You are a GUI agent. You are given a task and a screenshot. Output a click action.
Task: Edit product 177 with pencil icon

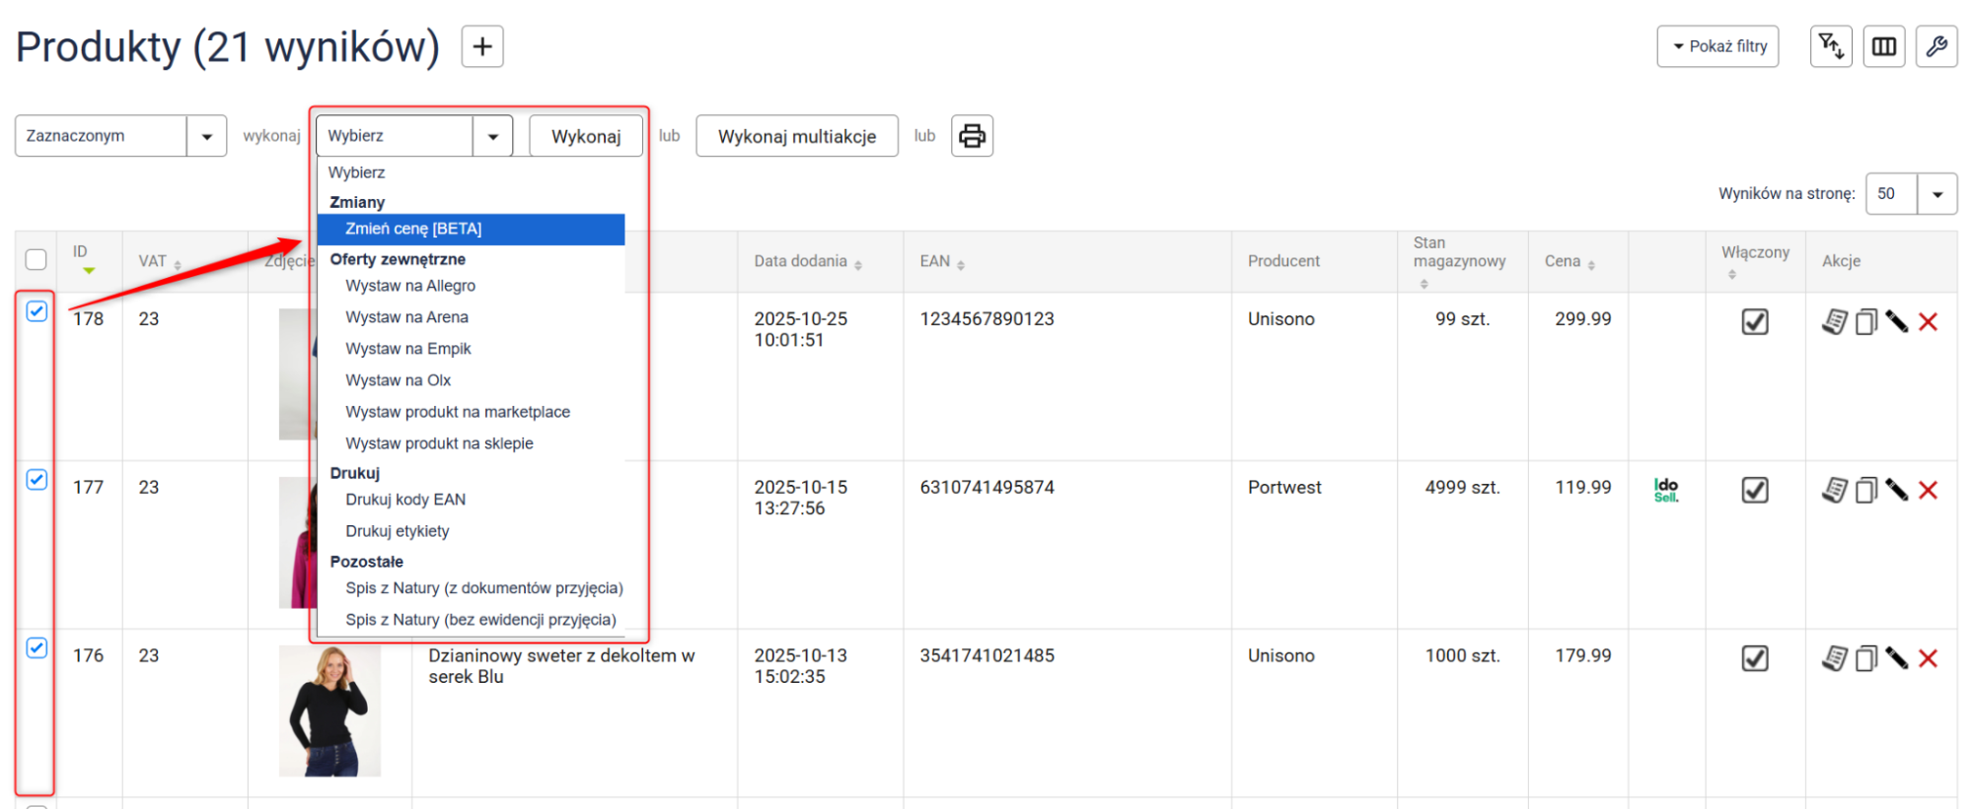coord(1896,490)
